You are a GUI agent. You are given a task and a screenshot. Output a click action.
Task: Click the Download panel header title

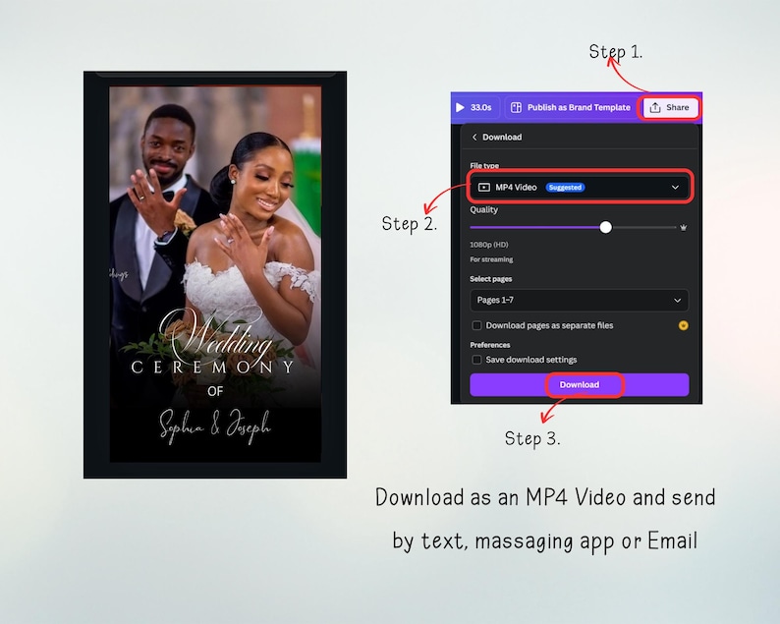[x=502, y=137]
